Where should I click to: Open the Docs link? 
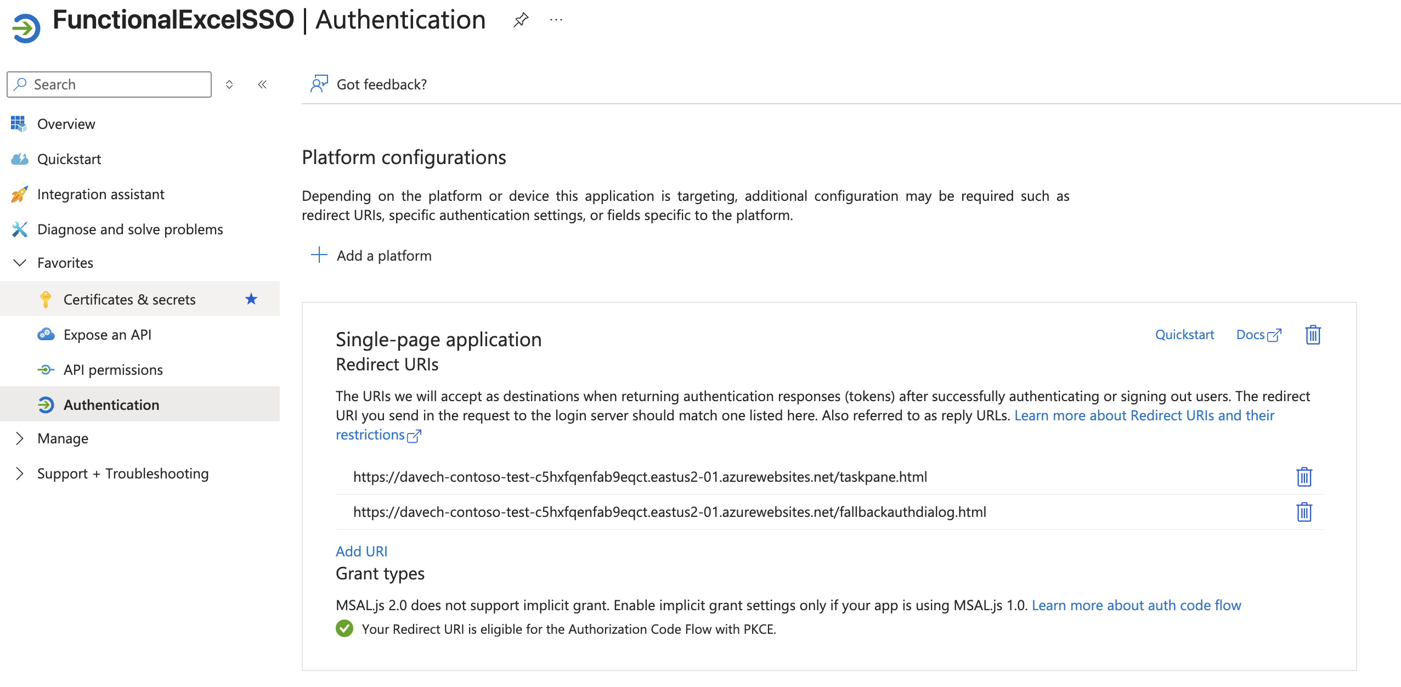[x=1250, y=335]
